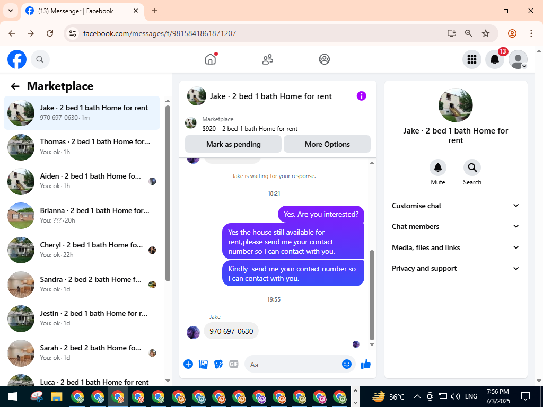Open Thomas conversation in list
543x407 pixels.
[82, 147]
